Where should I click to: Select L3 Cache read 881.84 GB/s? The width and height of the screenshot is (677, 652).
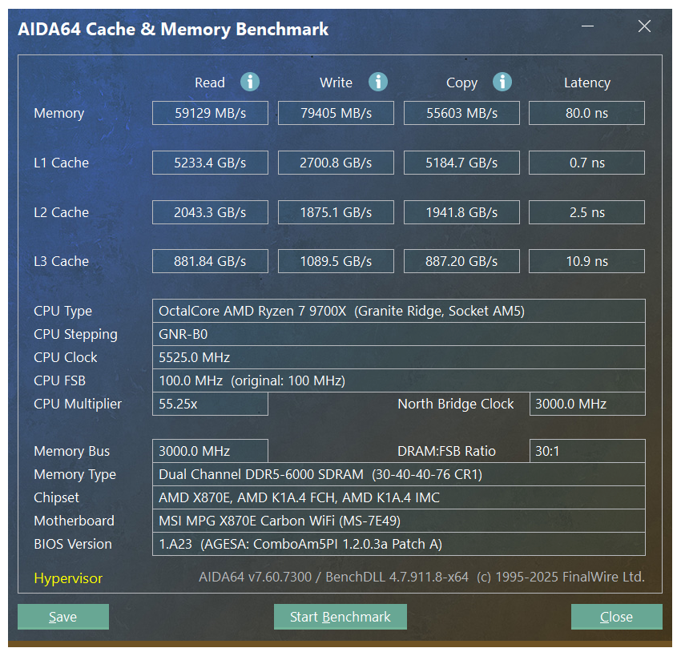pos(210,261)
